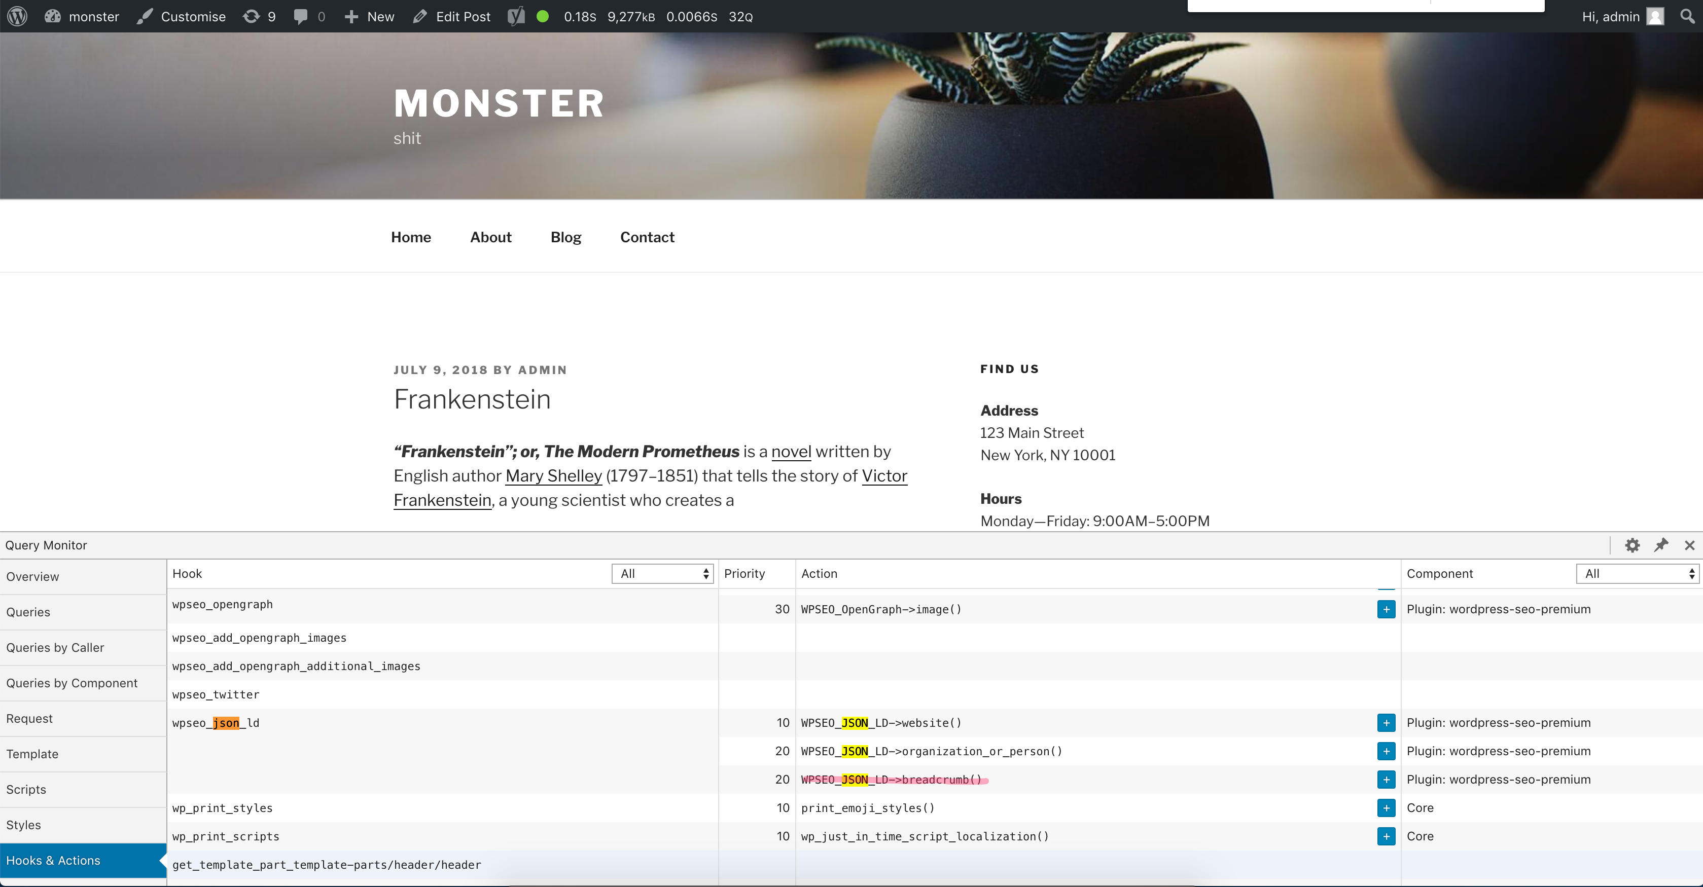Screen dimensions: 1703x887
Task: Click the wpseo_add_opengraph_images hook row
Action: click(442, 639)
